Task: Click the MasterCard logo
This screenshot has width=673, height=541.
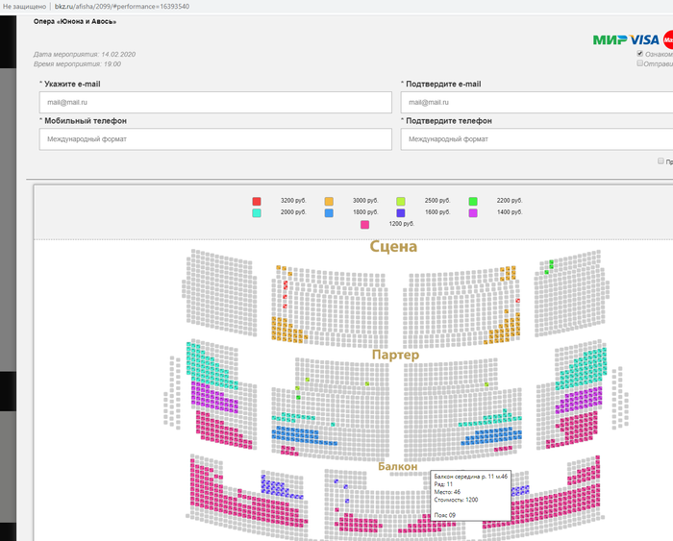Action: pos(667,39)
